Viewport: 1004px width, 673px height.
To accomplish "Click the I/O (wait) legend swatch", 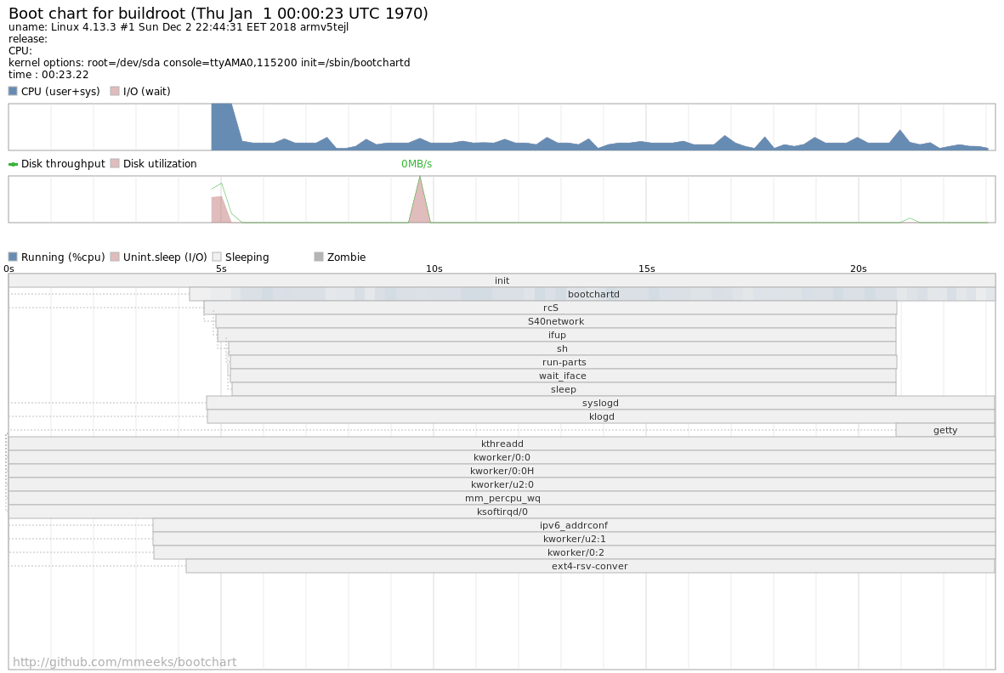I will tap(115, 91).
